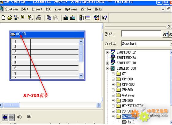Click the New document toolbar icon
Image resolution: width=172 pixels, height=125 pixels.
coord(3,18)
